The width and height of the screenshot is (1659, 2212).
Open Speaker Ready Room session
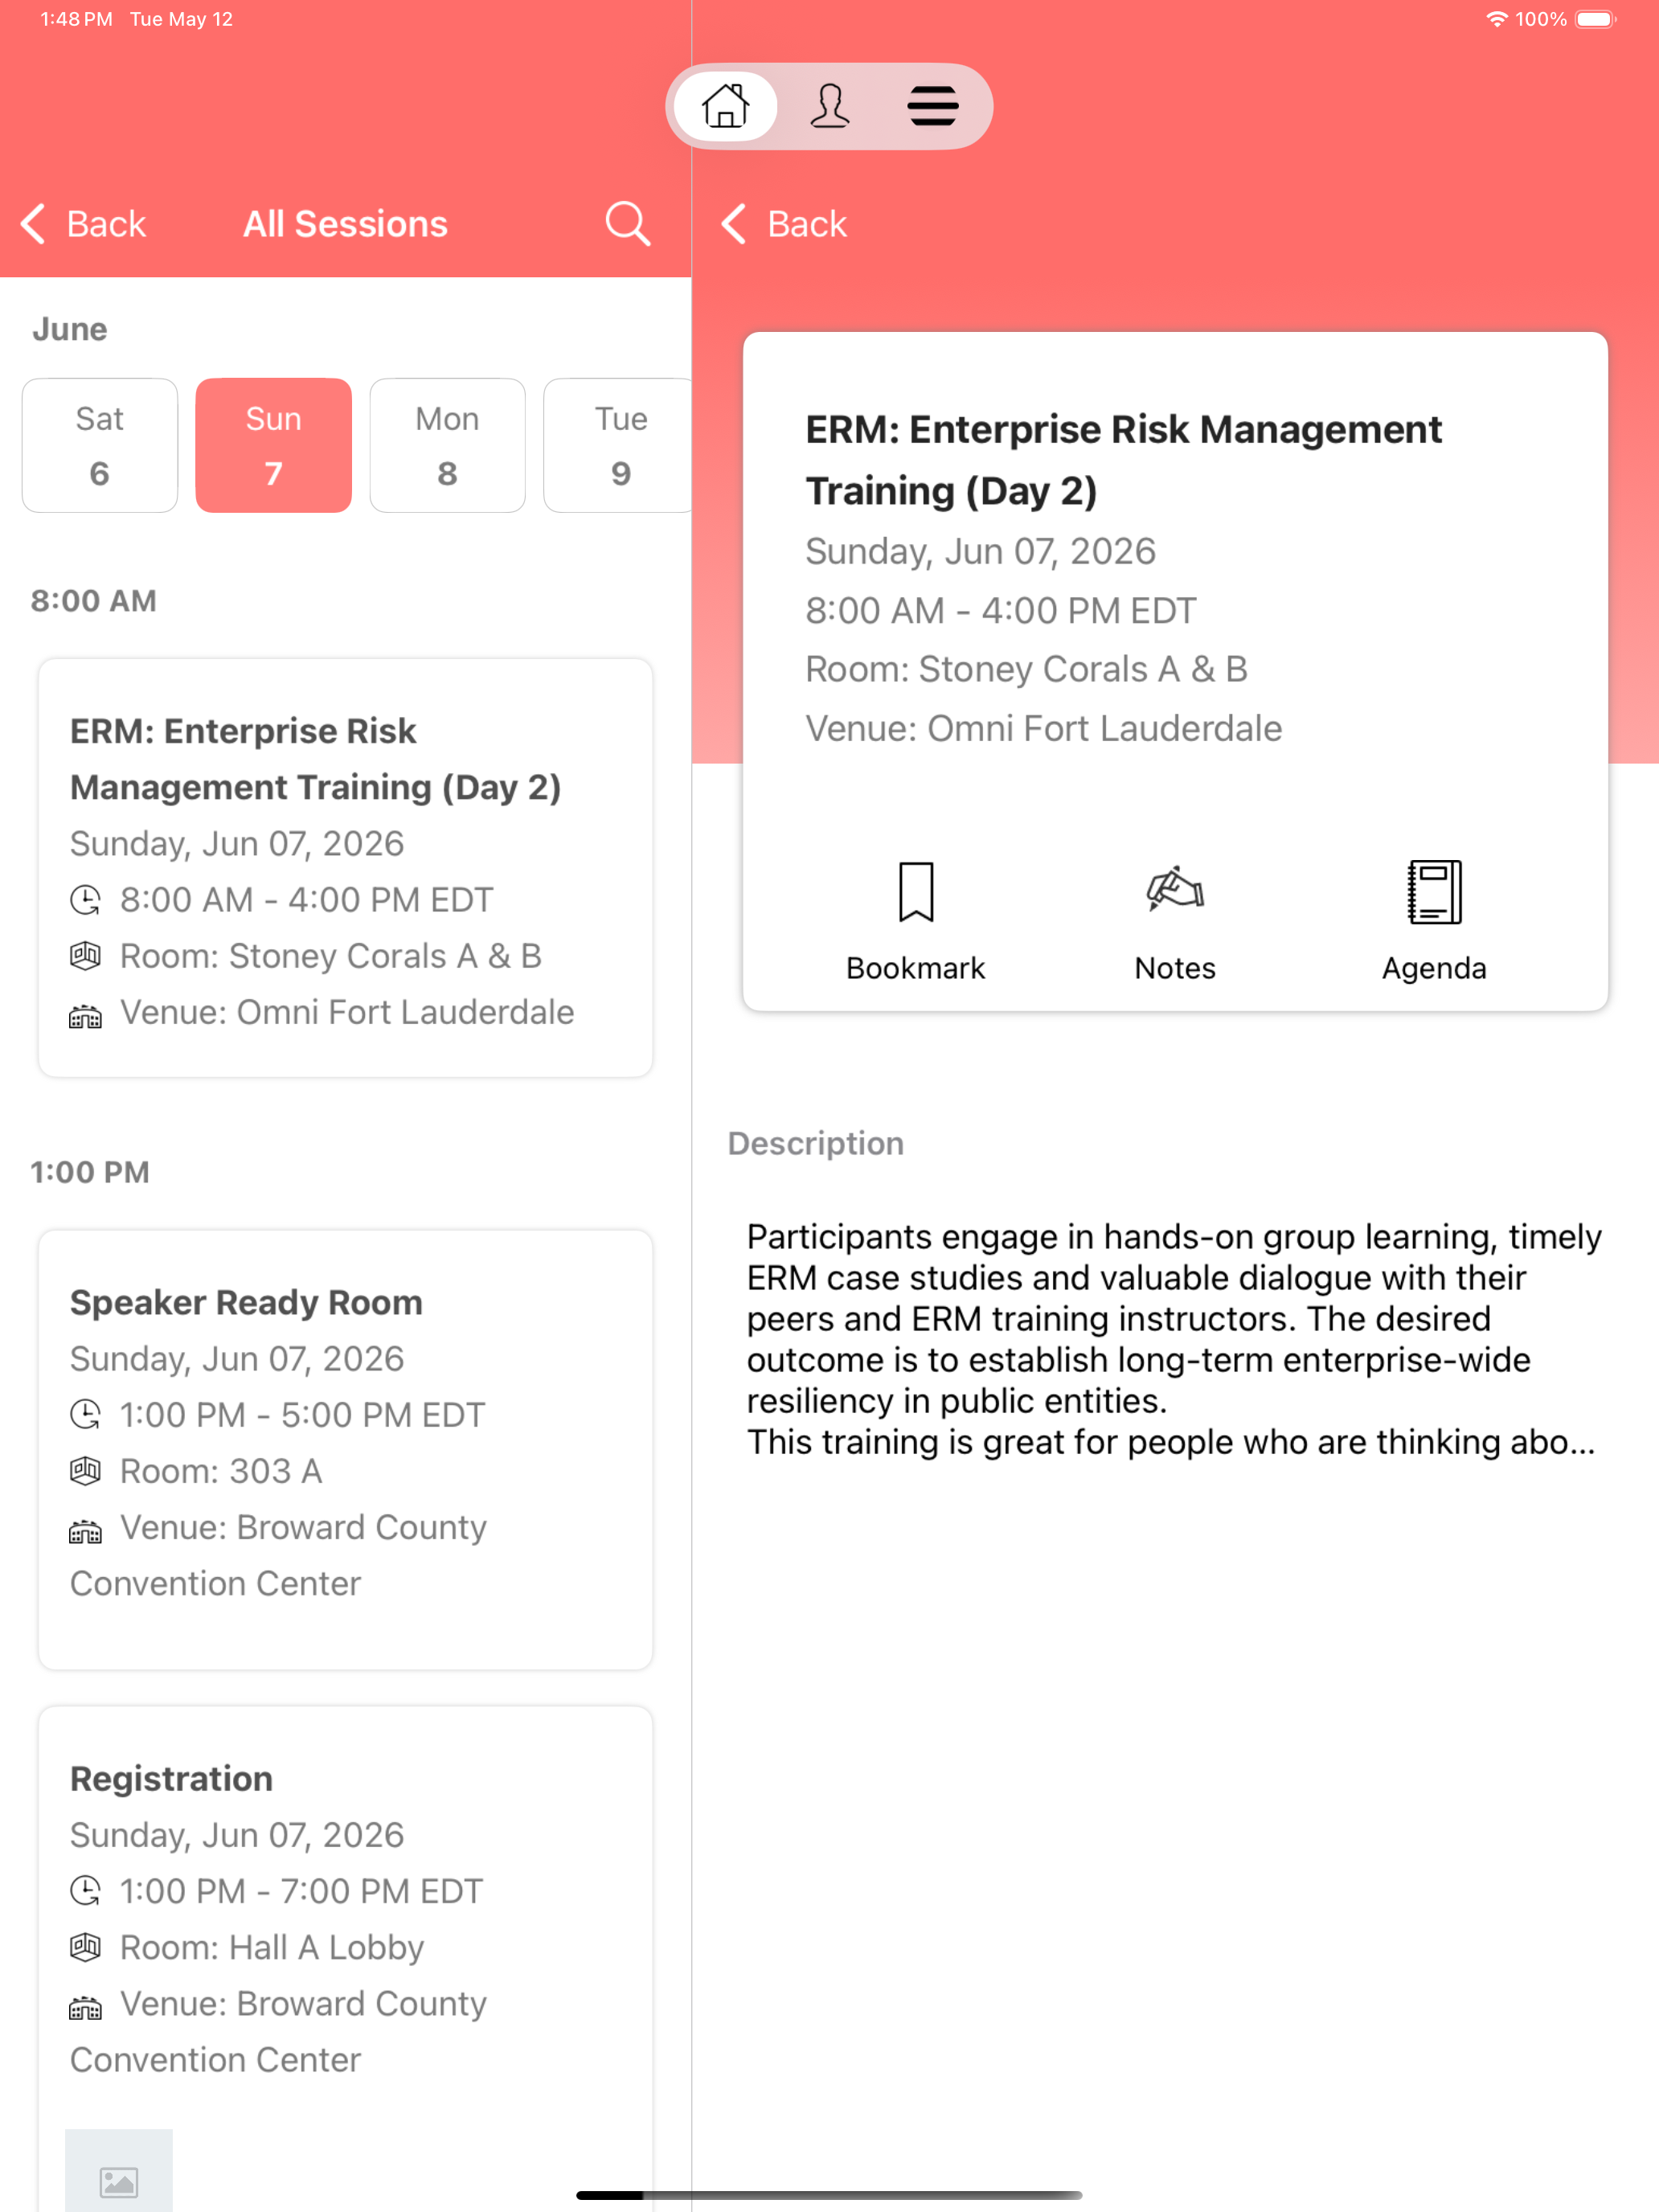coord(345,1449)
